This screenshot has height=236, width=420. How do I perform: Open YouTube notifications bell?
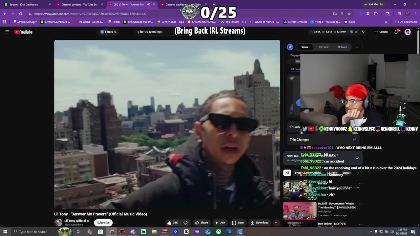(397, 32)
